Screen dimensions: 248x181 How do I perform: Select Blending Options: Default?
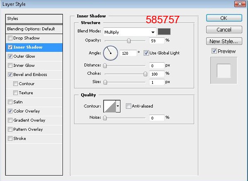point(34,29)
